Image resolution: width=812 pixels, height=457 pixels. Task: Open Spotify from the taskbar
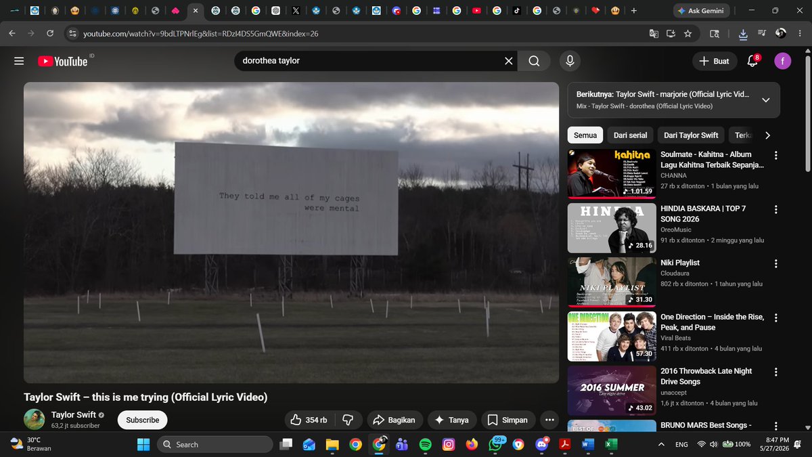(426, 445)
